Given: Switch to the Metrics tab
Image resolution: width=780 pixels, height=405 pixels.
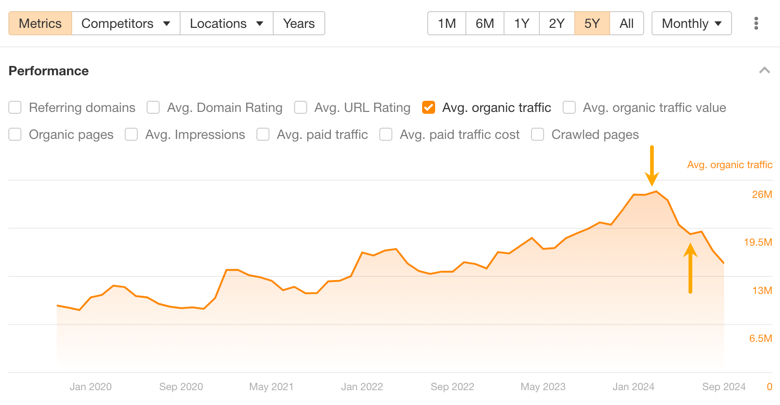Looking at the screenshot, I should click(40, 23).
